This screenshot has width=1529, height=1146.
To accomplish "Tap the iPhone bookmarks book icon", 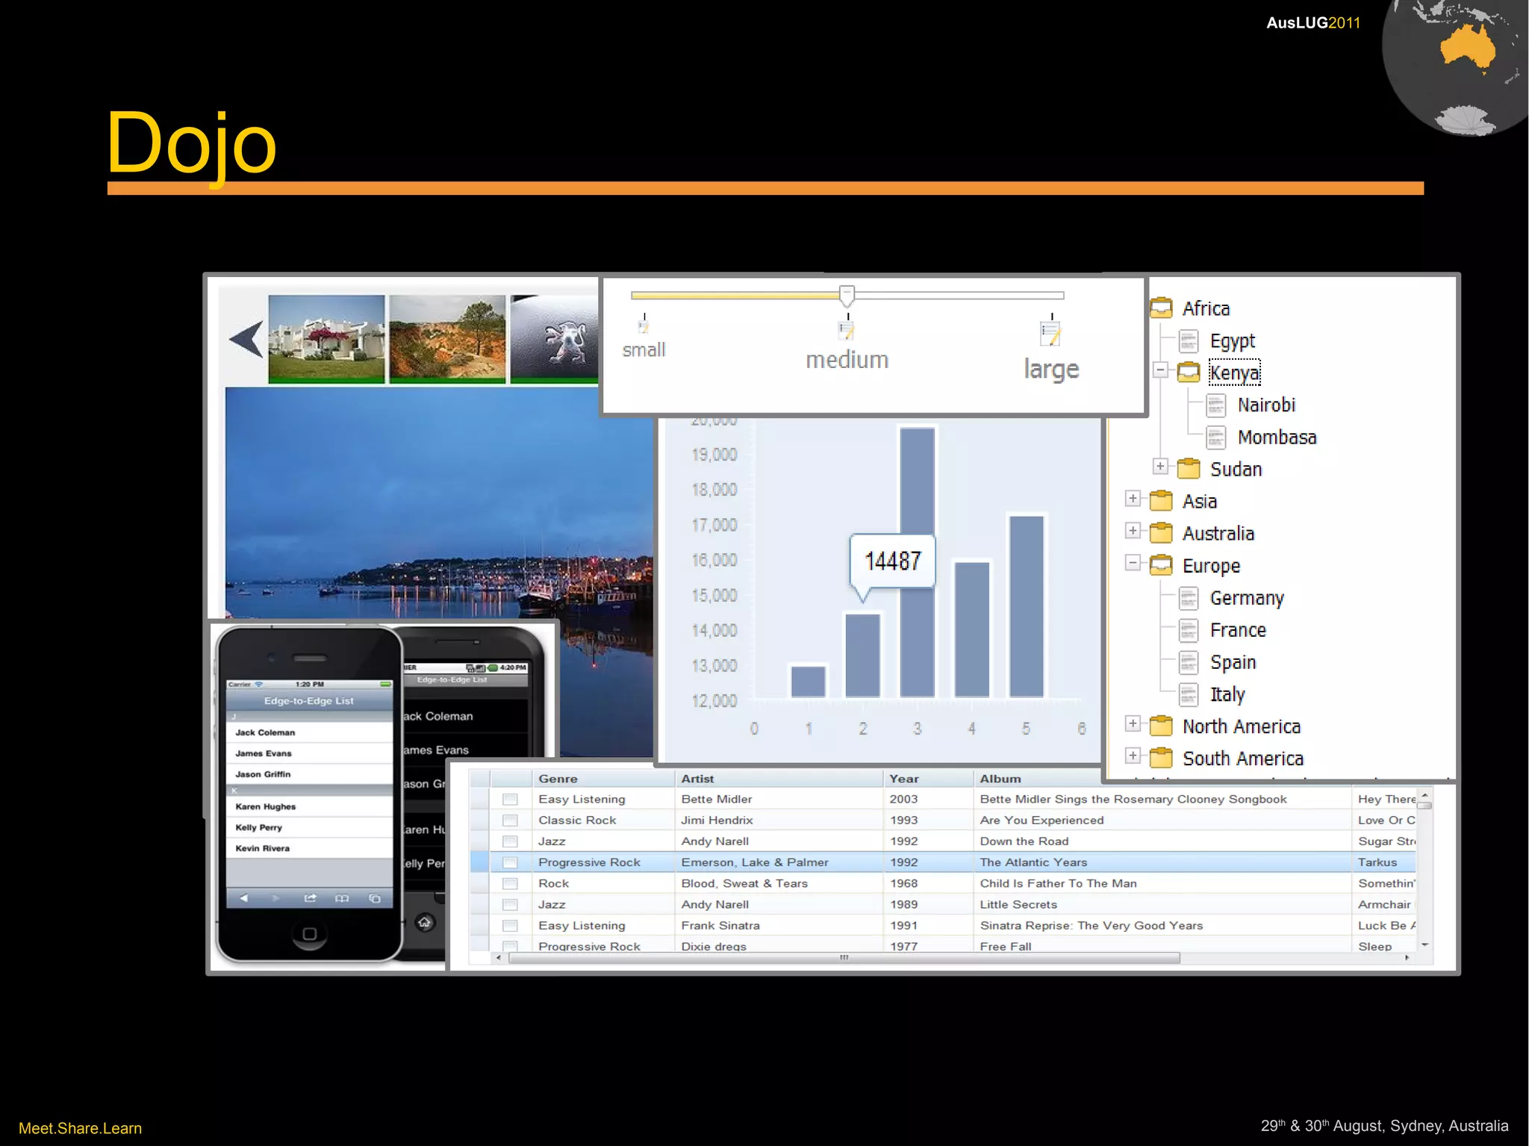I will coord(342,898).
